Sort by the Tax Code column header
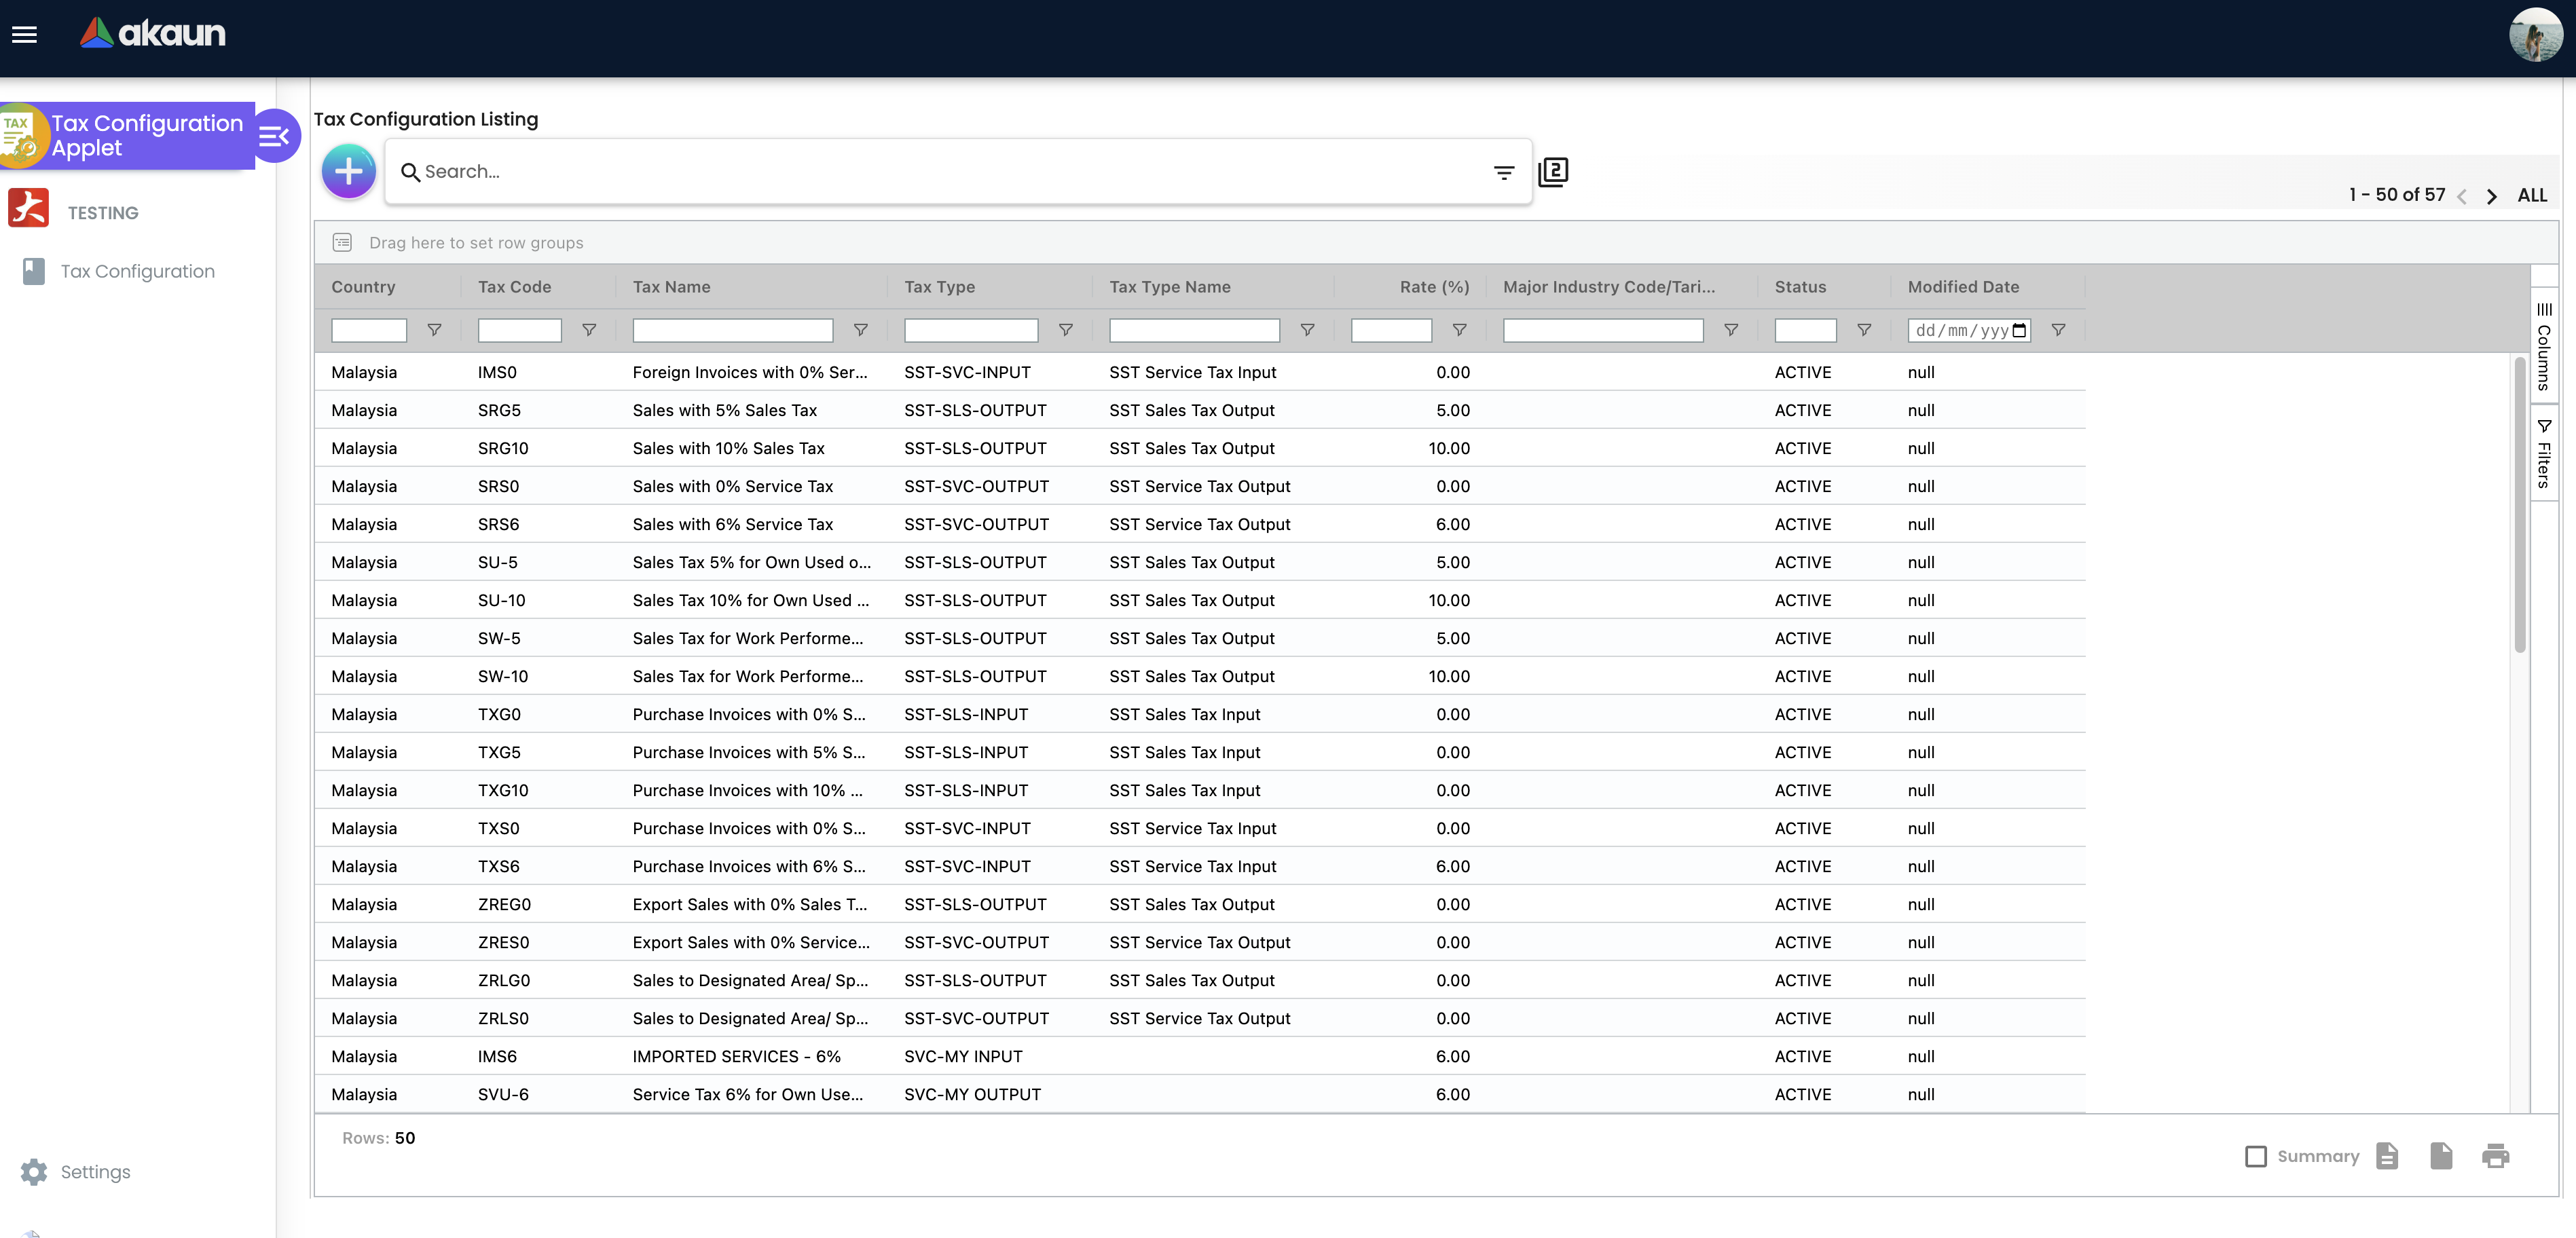The image size is (2576, 1238). coord(514,286)
